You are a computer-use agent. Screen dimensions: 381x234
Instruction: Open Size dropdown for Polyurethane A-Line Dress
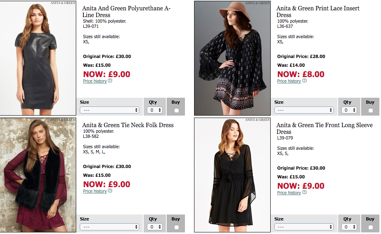coord(109,110)
